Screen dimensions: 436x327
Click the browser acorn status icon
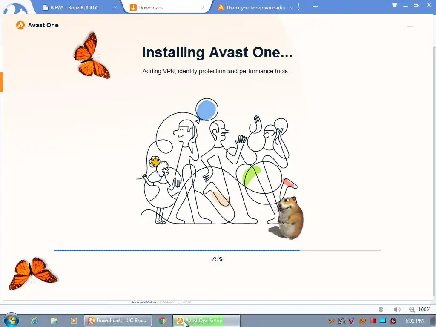tap(381, 309)
